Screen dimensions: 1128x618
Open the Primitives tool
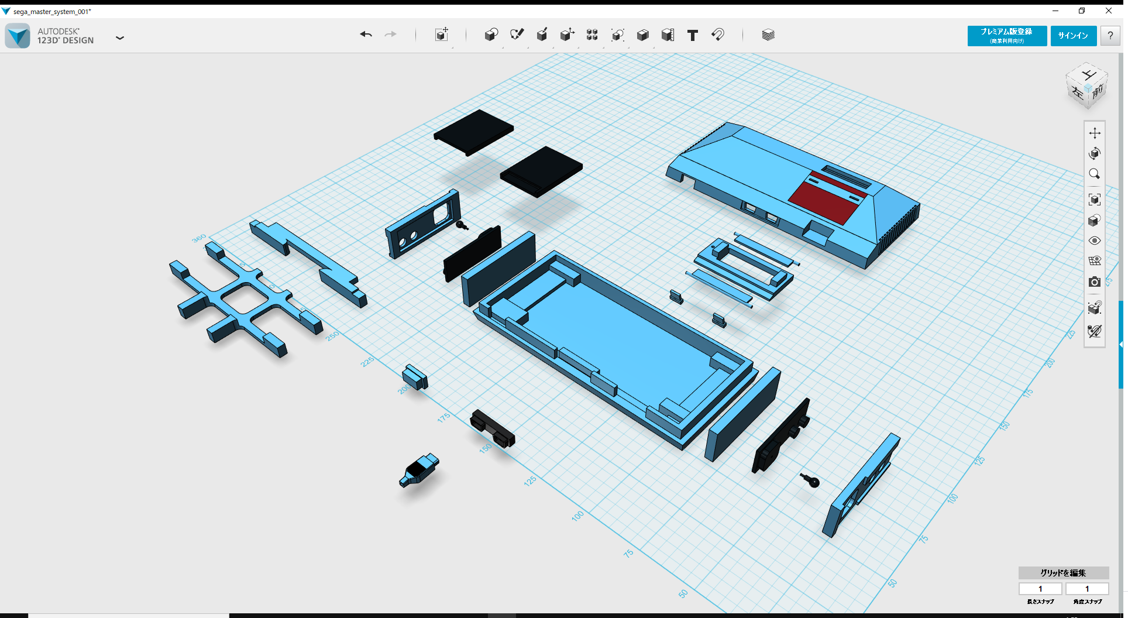491,35
